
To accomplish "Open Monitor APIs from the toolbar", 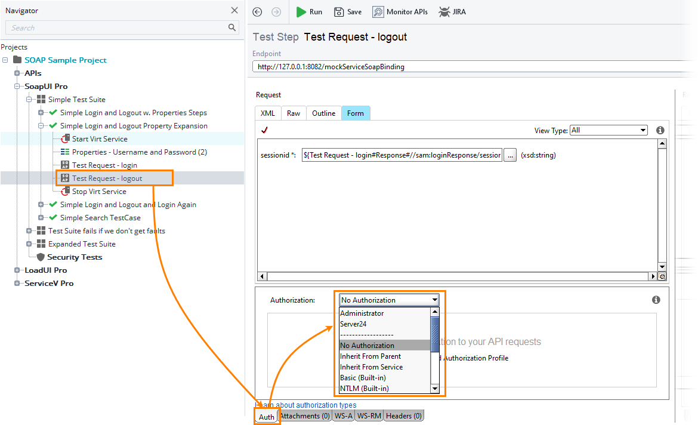I will point(400,12).
